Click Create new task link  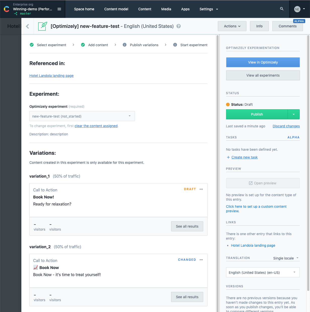[244, 157]
